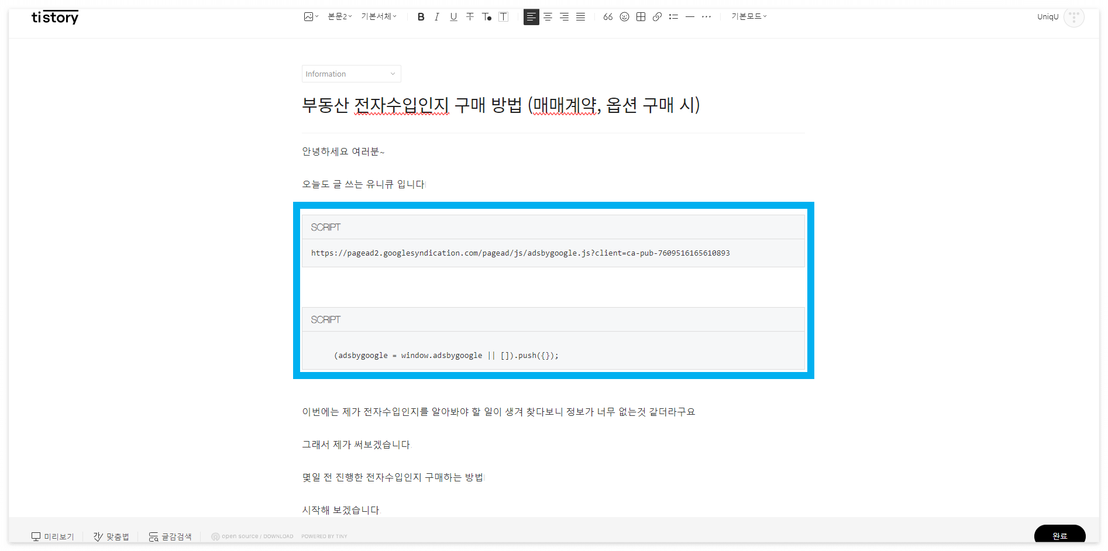
Task: Click the adsbygoogle push code line
Action: point(446,356)
